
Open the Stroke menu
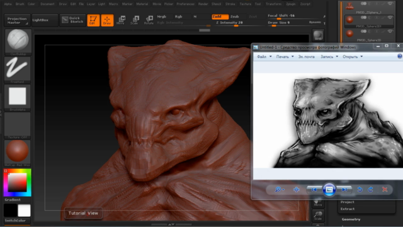230,4
